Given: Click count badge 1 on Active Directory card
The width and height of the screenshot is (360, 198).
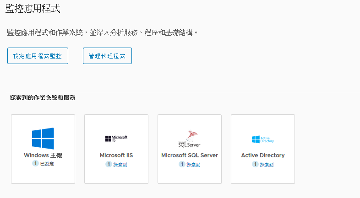Looking at the screenshot, I should (x=255, y=164).
